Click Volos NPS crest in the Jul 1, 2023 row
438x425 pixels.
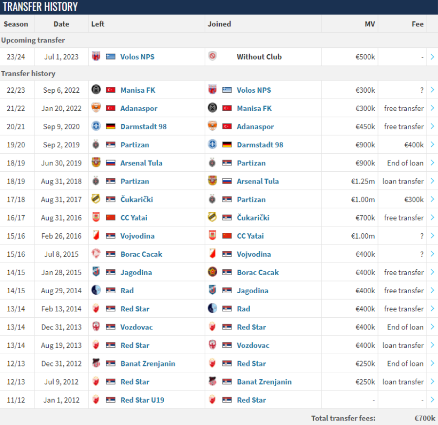tap(96, 56)
